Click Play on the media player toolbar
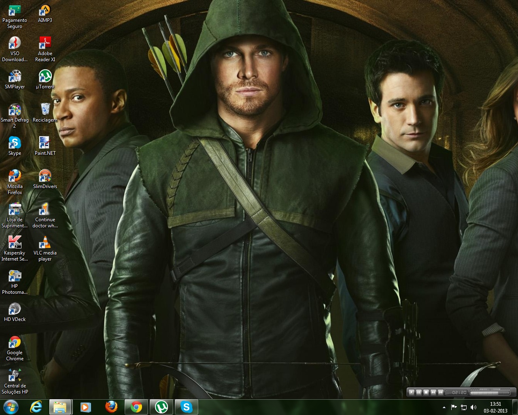 tap(412, 392)
